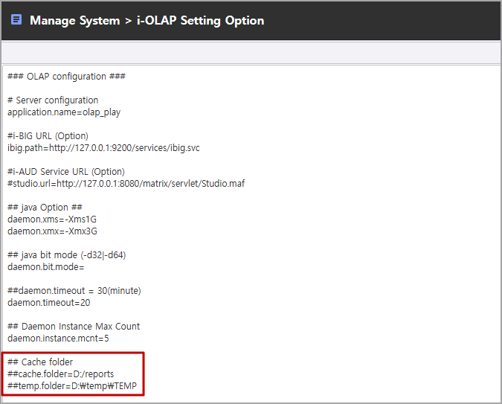
Task: Place cursor after daemon.bit.mode=
Action: [x=86, y=267]
